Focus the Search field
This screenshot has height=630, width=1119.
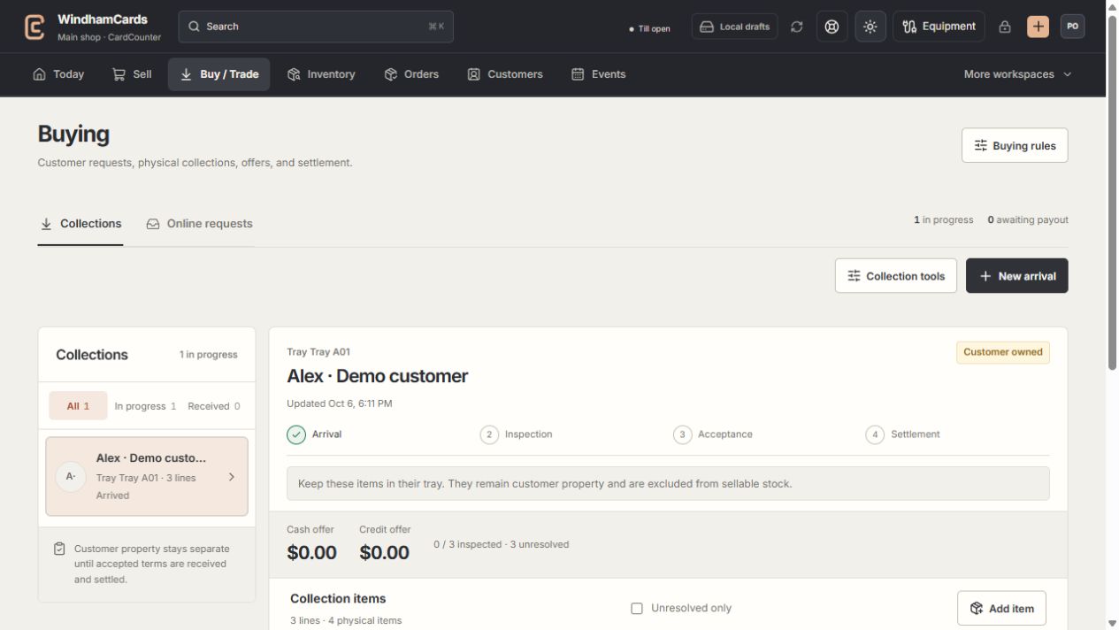[316, 27]
